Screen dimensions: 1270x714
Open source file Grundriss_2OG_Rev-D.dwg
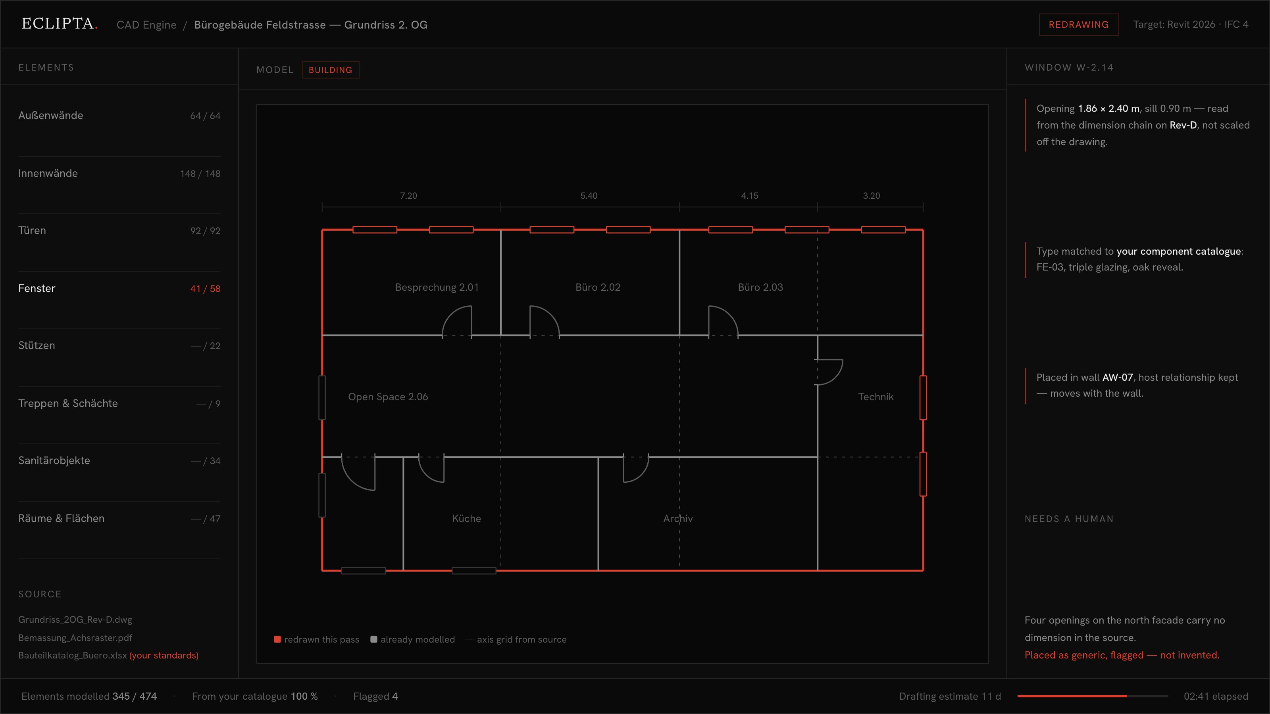tap(75, 619)
